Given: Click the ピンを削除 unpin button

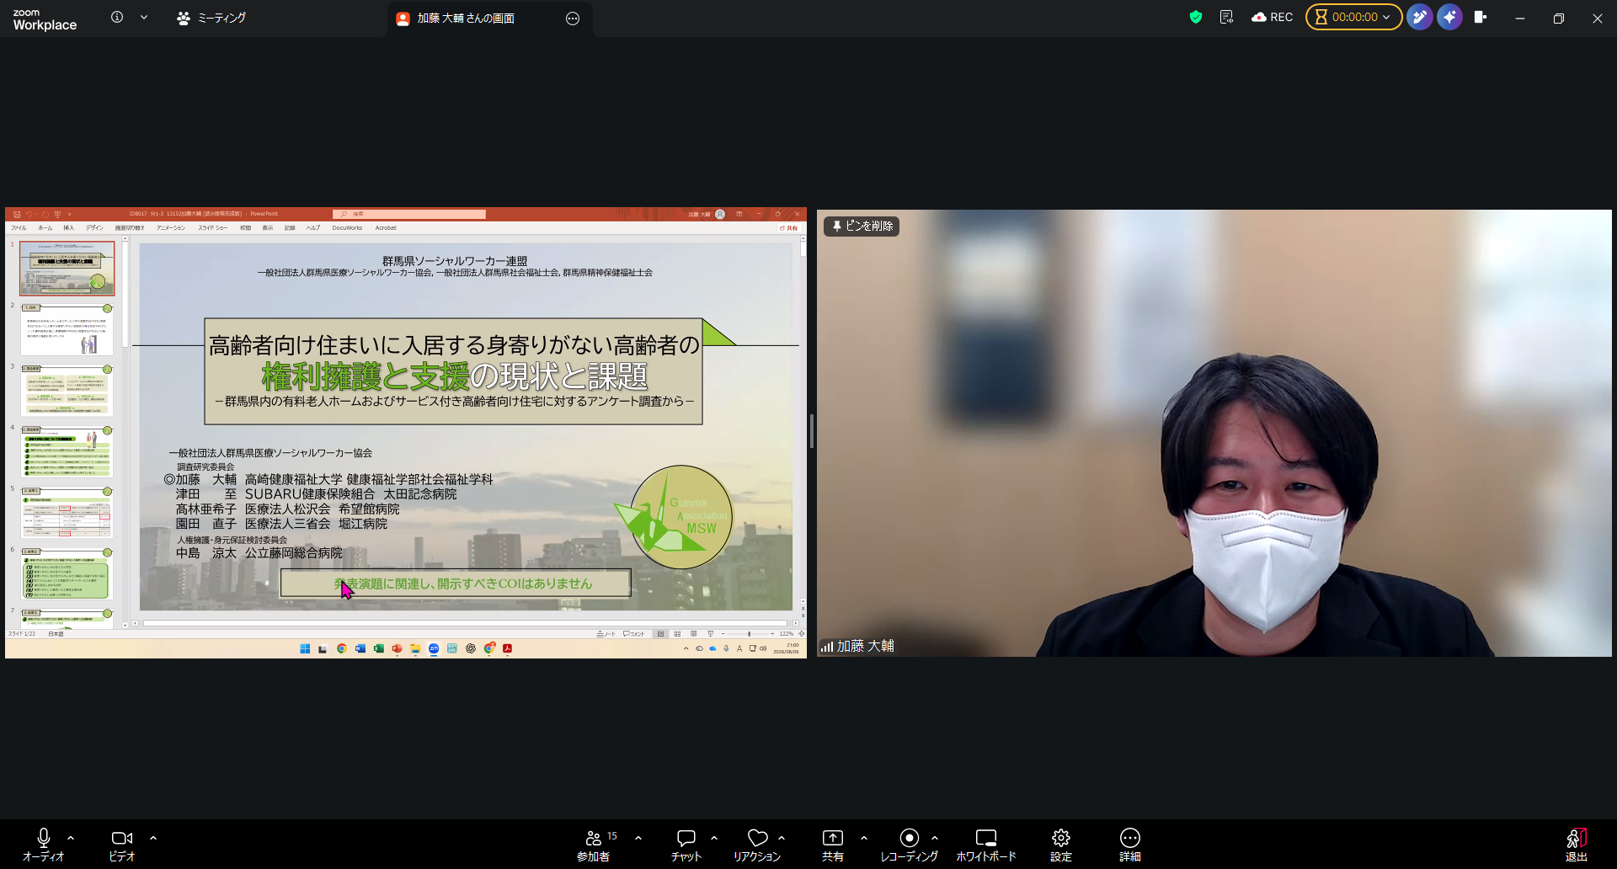Looking at the screenshot, I should tap(862, 227).
